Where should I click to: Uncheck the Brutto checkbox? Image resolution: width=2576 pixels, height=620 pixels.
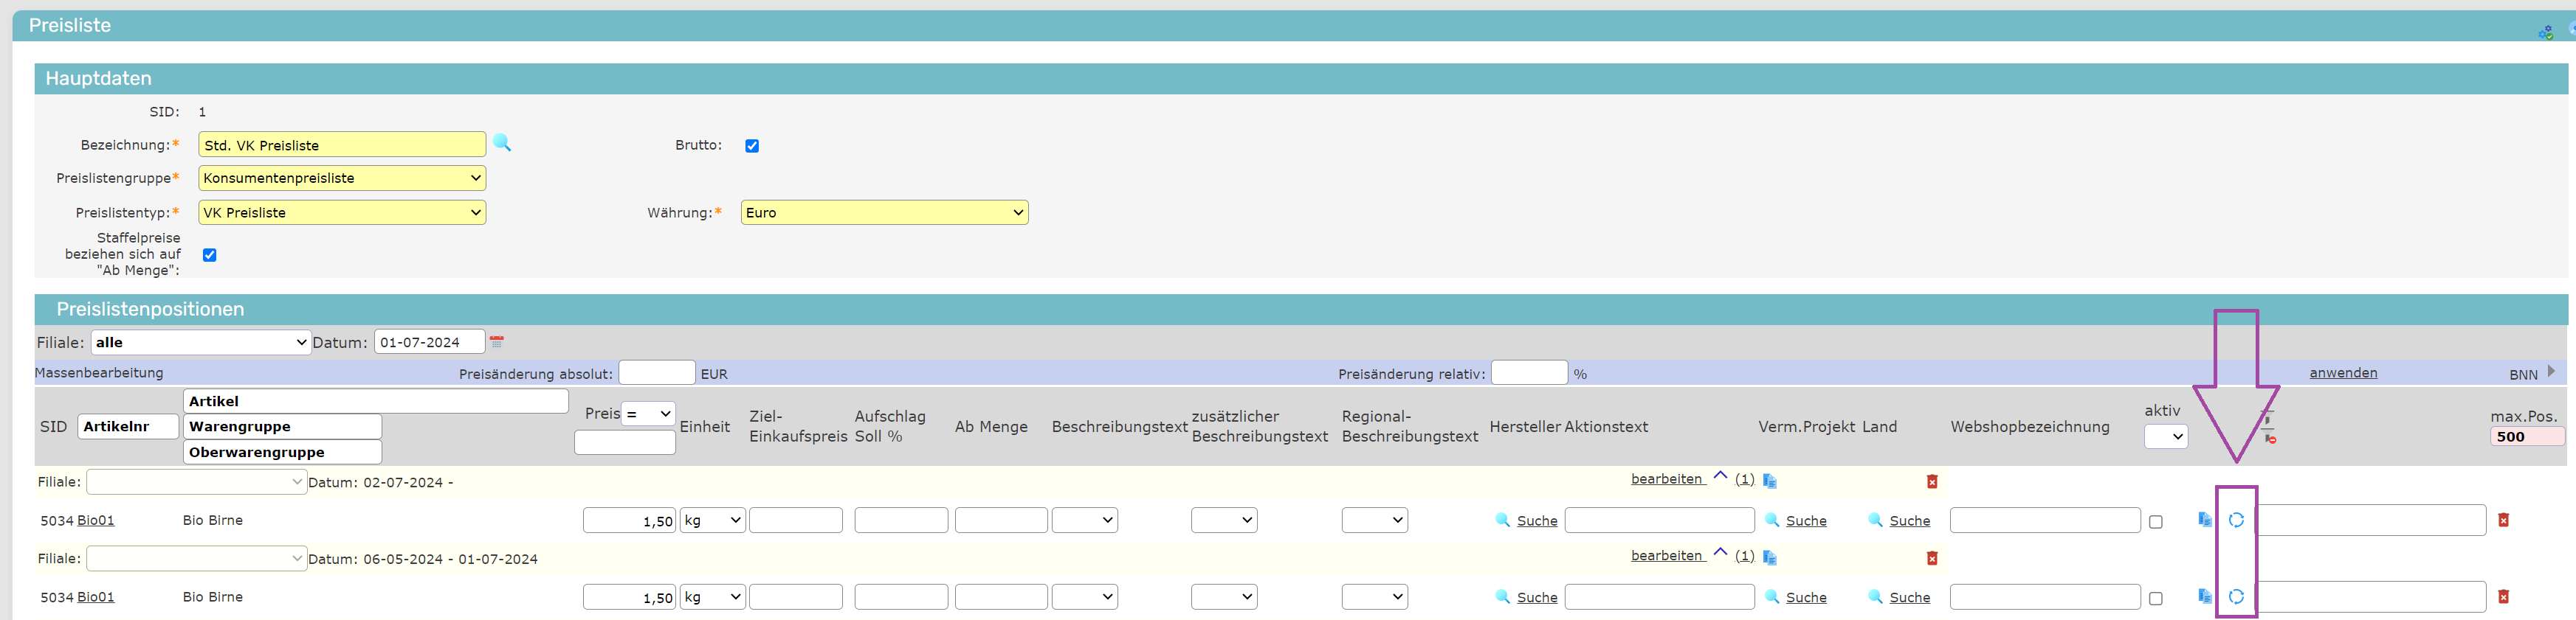click(x=752, y=146)
